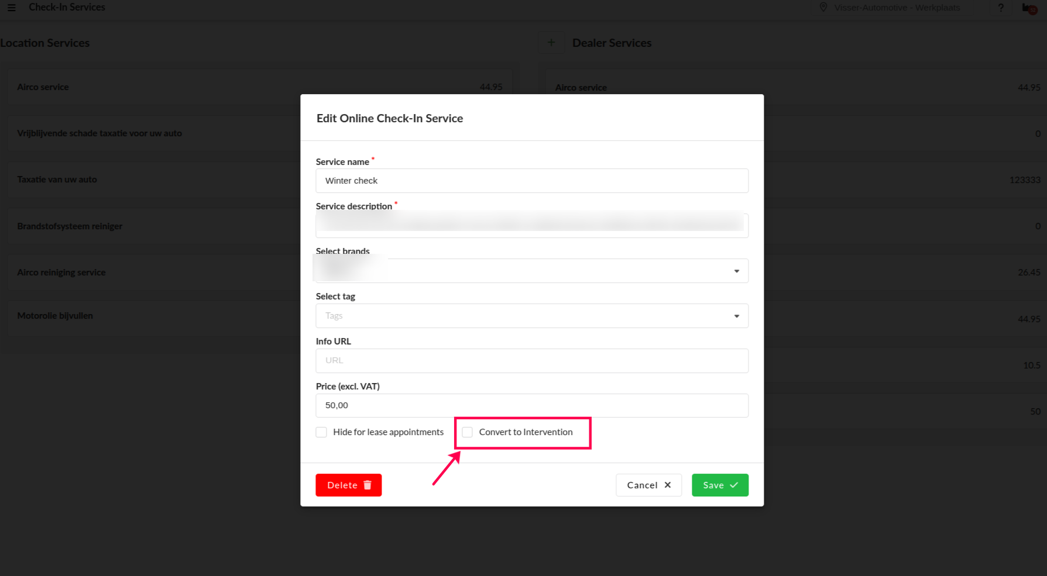Expand the Select brands dropdown arrow
Image resolution: width=1047 pixels, height=576 pixels.
(x=736, y=271)
